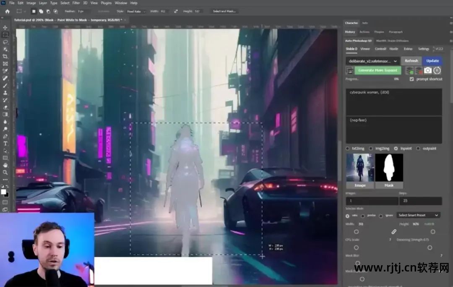Select the Rectangular Marquee tool
Screen dimensions: 453x287
point(5,35)
